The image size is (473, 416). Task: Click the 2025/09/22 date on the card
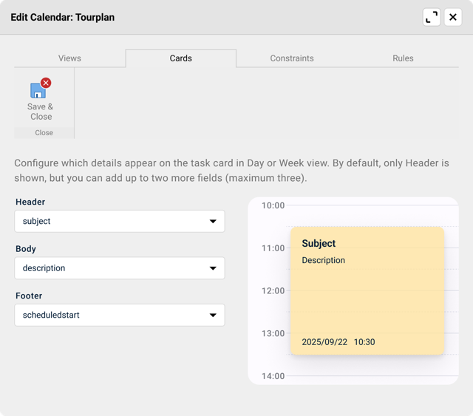[324, 342]
